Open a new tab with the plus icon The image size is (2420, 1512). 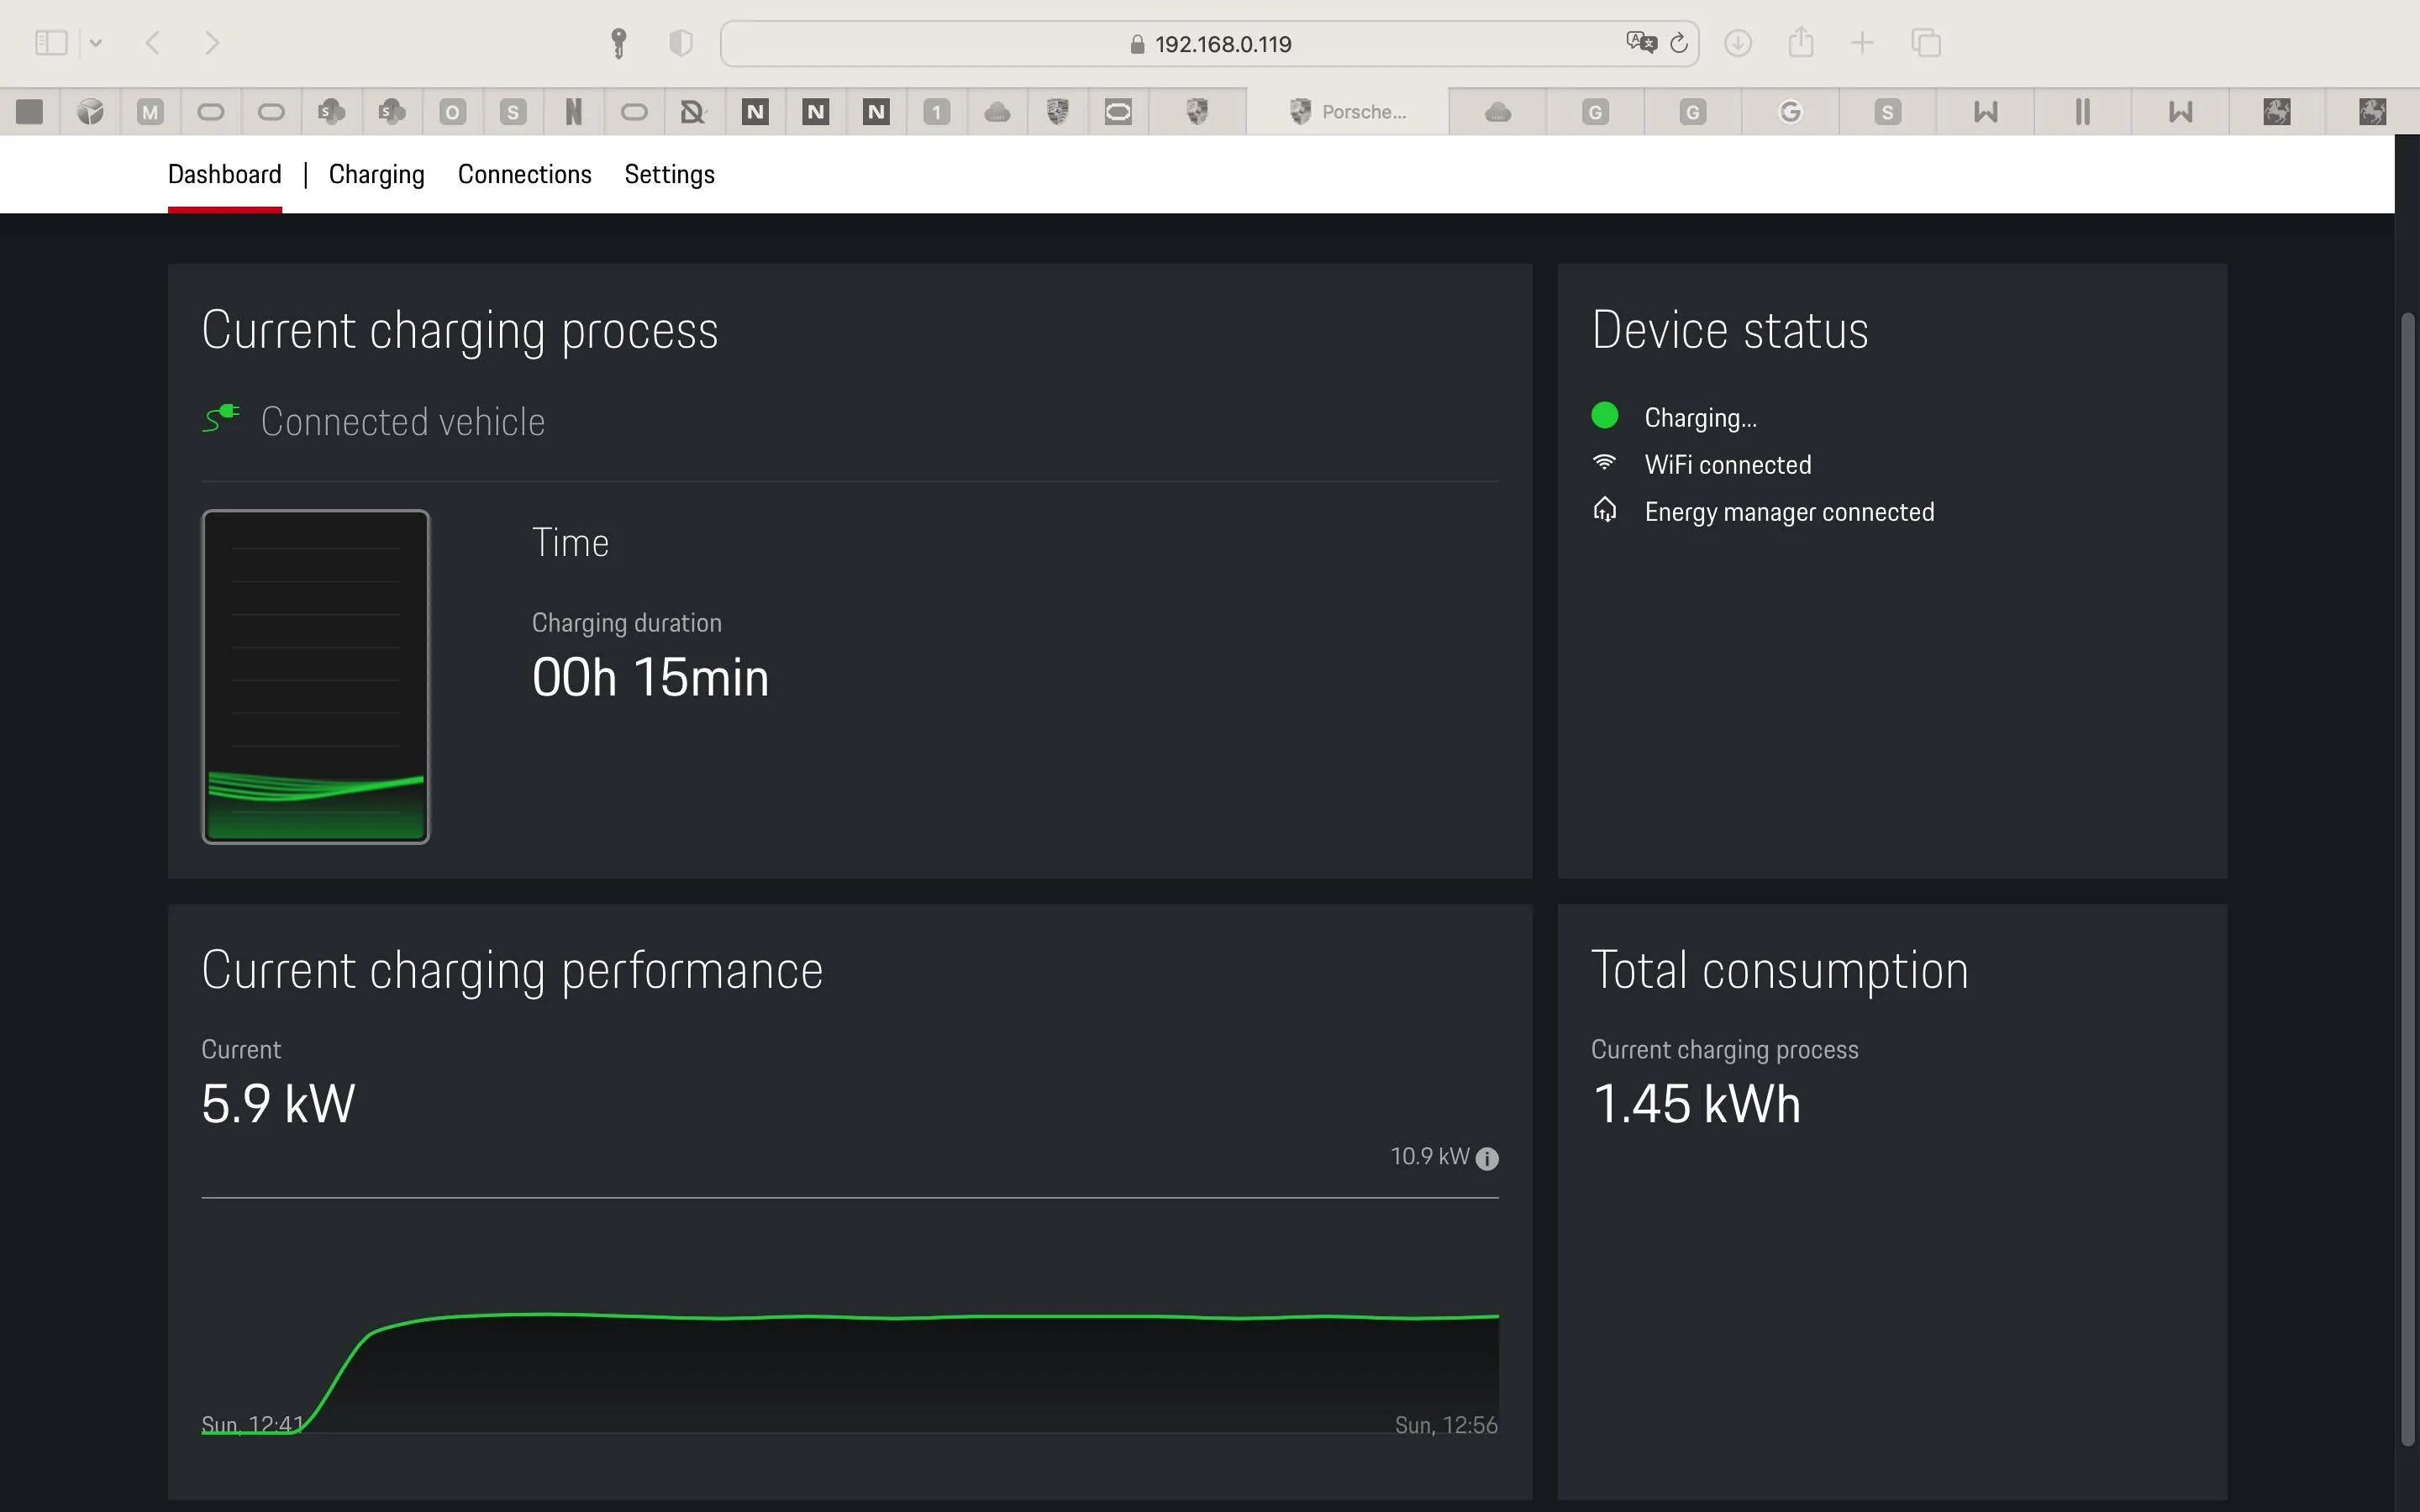[x=1862, y=43]
